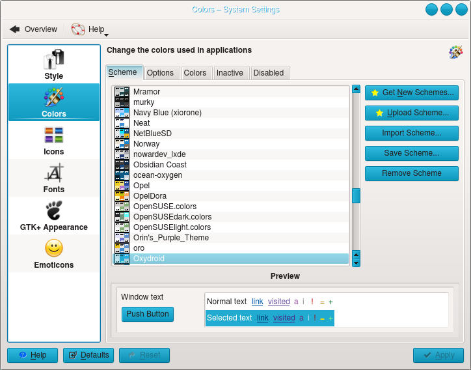471x370 pixels.
Task: Select the Neat color scheme
Action: pos(231,123)
